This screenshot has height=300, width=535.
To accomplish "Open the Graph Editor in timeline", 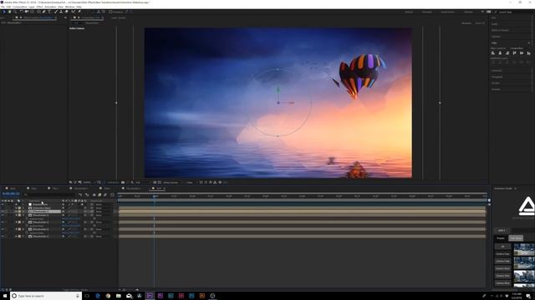I will pyautogui.click(x=112, y=194).
